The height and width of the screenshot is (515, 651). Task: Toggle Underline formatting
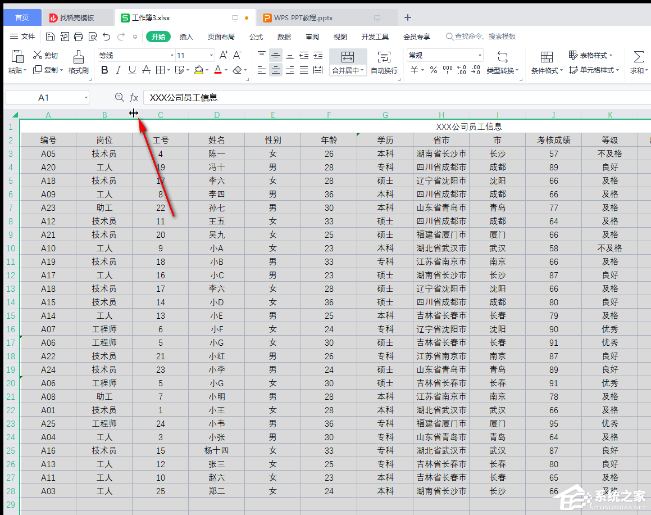coord(132,70)
